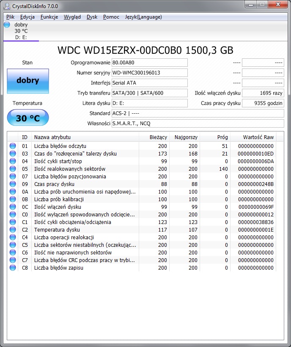Click the status orb for C5 sektorów niestabilnych

(x=13, y=245)
